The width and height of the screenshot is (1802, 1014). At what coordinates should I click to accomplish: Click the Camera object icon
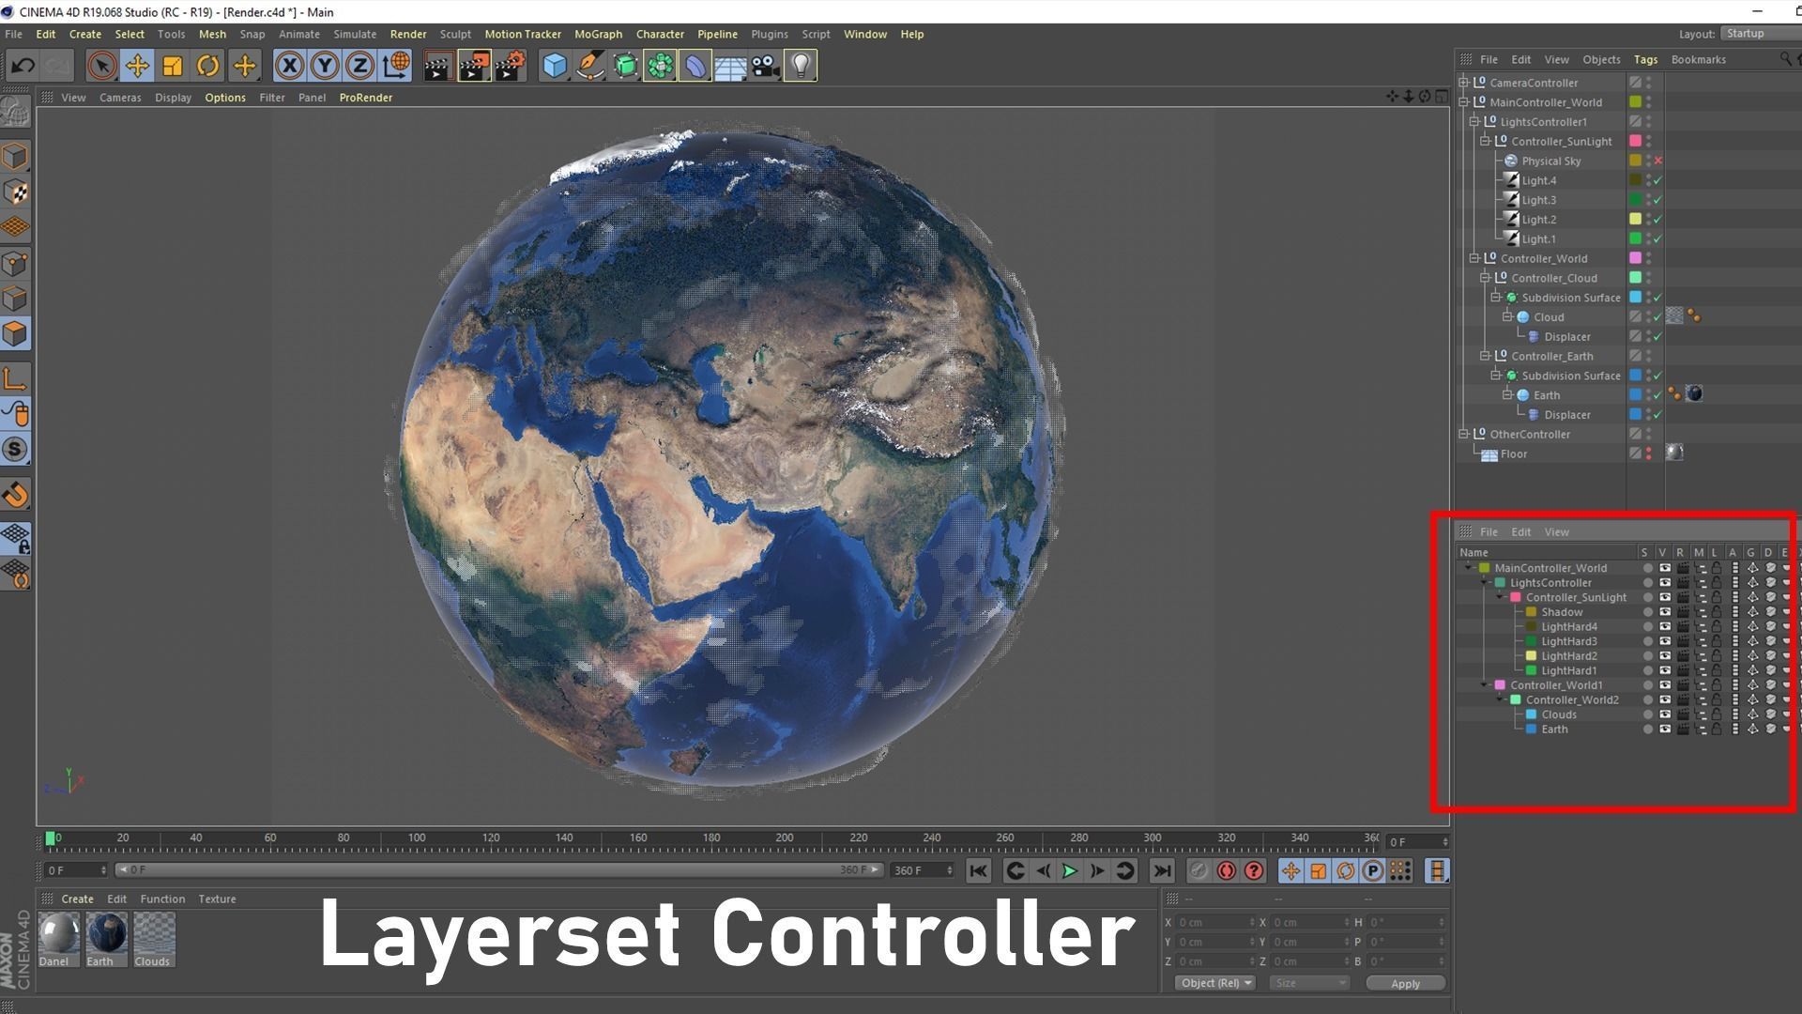click(765, 66)
